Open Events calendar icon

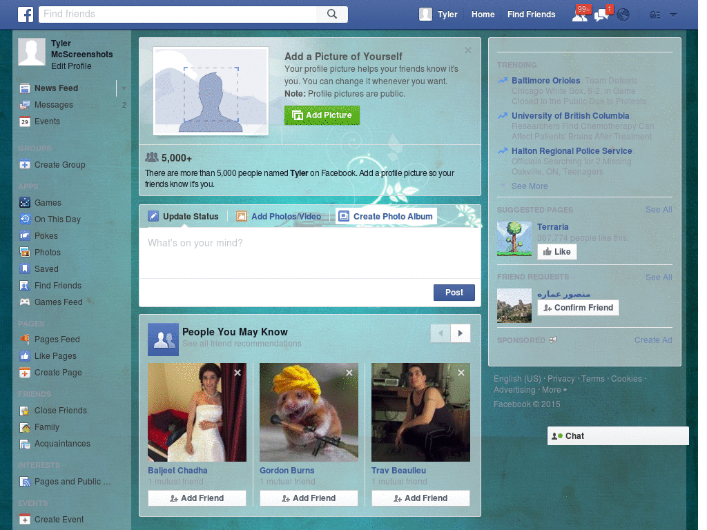click(x=25, y=121)
